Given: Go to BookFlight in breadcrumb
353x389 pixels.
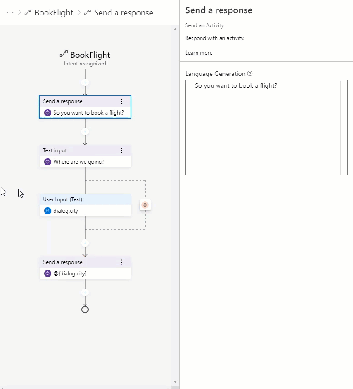Looking at the screenshot, I should 53,13.
